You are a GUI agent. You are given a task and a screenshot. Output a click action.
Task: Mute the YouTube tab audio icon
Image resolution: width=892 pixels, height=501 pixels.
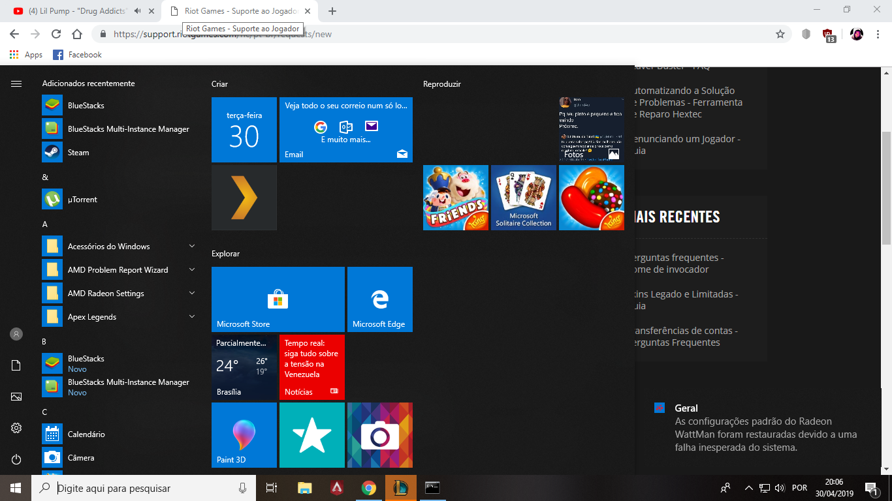click(x=138, y=11)
